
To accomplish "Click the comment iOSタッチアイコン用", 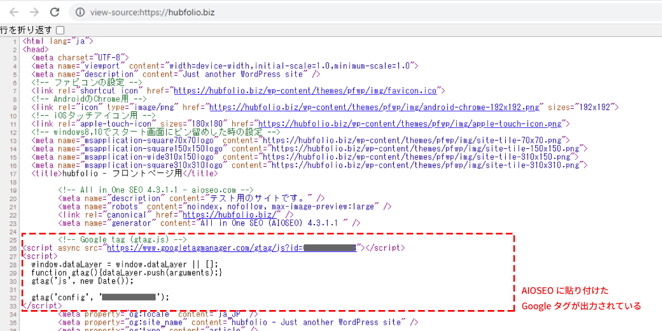I will pos(93,115).
